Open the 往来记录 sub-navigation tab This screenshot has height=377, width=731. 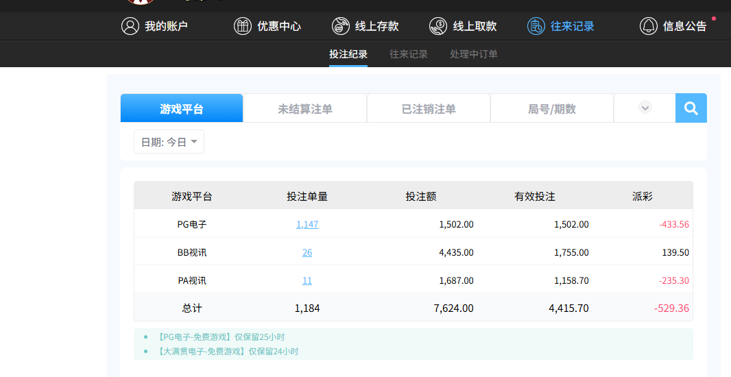(x=409, y=54)
